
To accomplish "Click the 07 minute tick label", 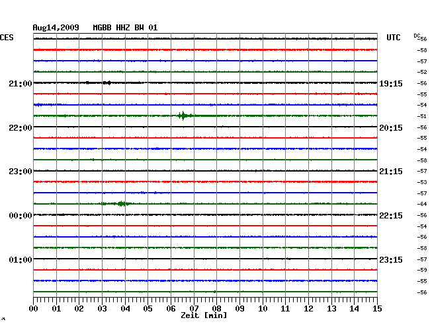I will 194,308.
